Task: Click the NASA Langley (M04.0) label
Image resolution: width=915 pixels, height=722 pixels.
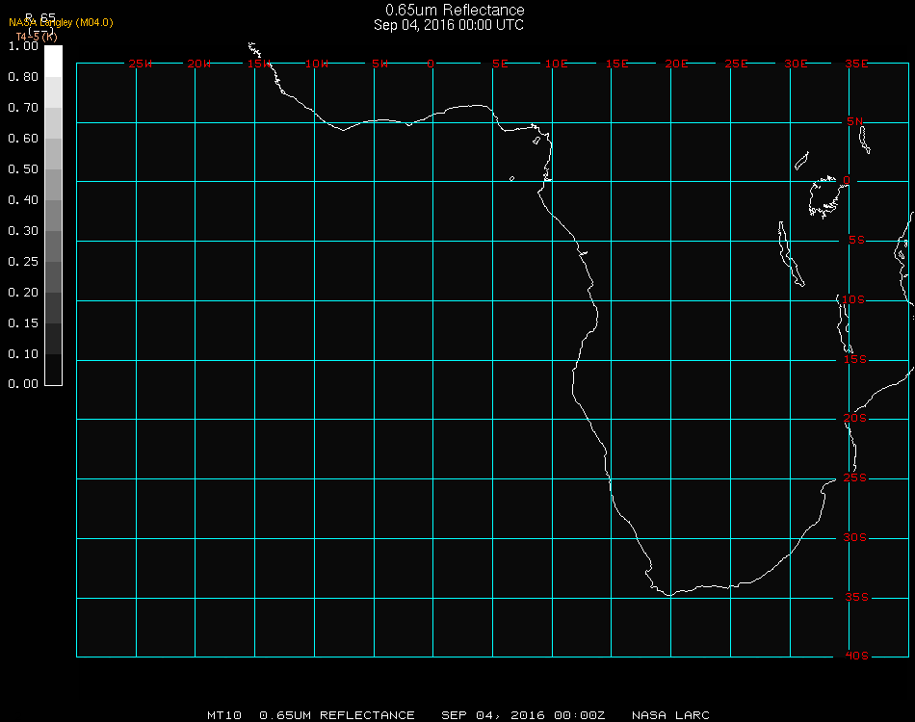Action: tap(61, 23)
